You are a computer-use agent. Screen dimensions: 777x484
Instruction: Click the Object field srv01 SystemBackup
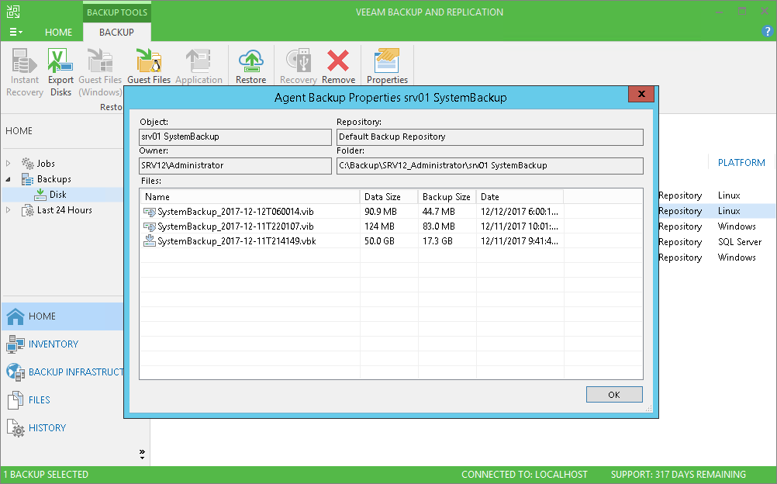click(x=236, y=137)
